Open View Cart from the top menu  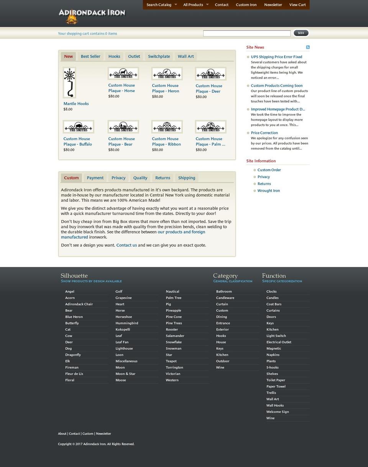(x=297, y=5)
